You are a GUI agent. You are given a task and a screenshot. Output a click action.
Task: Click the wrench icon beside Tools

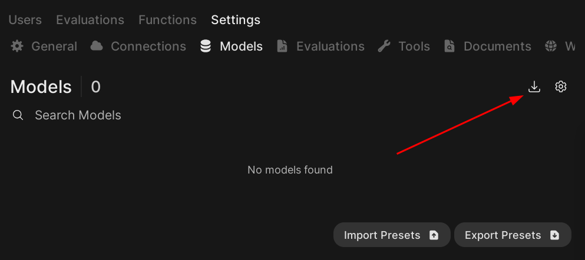[384, 46]
